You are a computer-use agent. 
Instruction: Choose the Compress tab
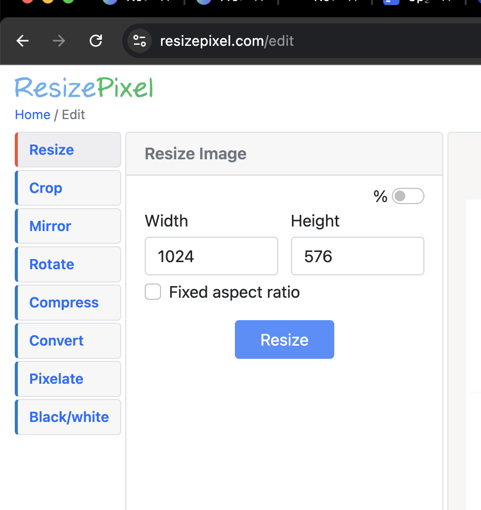68,302
